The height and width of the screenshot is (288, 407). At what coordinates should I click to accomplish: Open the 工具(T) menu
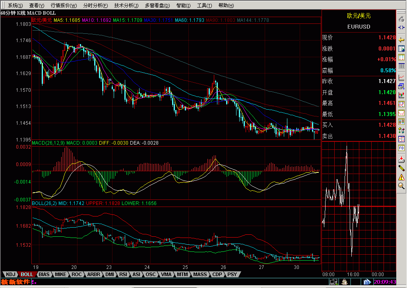pos(205,6)
